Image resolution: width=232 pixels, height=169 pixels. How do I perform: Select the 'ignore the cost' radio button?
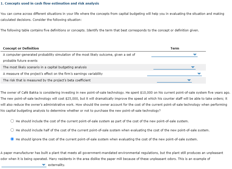coord(12,139)
